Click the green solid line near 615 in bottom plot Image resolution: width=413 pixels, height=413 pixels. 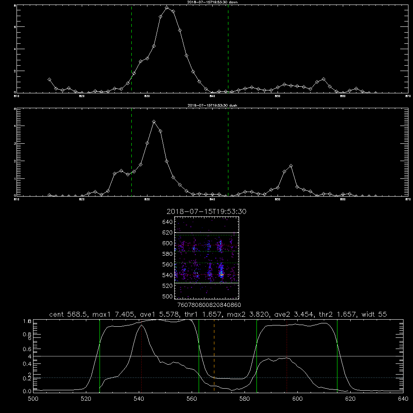click(x=337, y=356)
